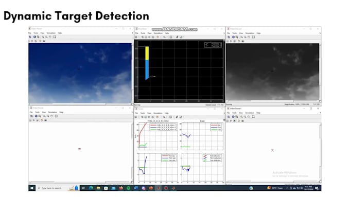The image size is (350, 197).
Task: Open the Simulation menu of the four-plot scope
Action: tap(158, 113)
